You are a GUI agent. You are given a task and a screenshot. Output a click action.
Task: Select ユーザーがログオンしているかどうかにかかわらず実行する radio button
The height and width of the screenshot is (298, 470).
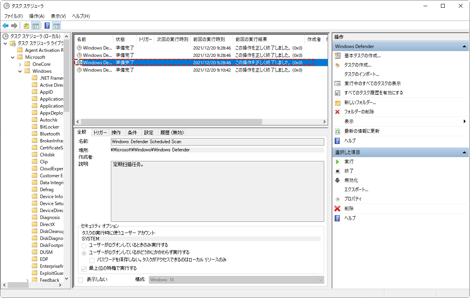pos(84,253)
